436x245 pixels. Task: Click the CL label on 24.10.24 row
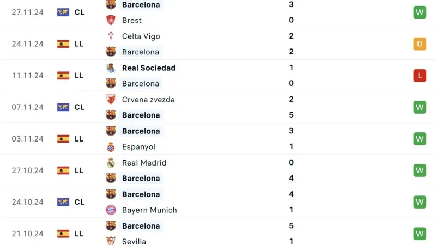[x=80, y=202]
